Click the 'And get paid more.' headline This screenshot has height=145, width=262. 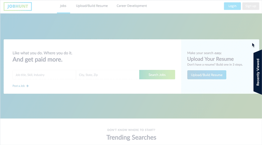click(x=37, y=59)
